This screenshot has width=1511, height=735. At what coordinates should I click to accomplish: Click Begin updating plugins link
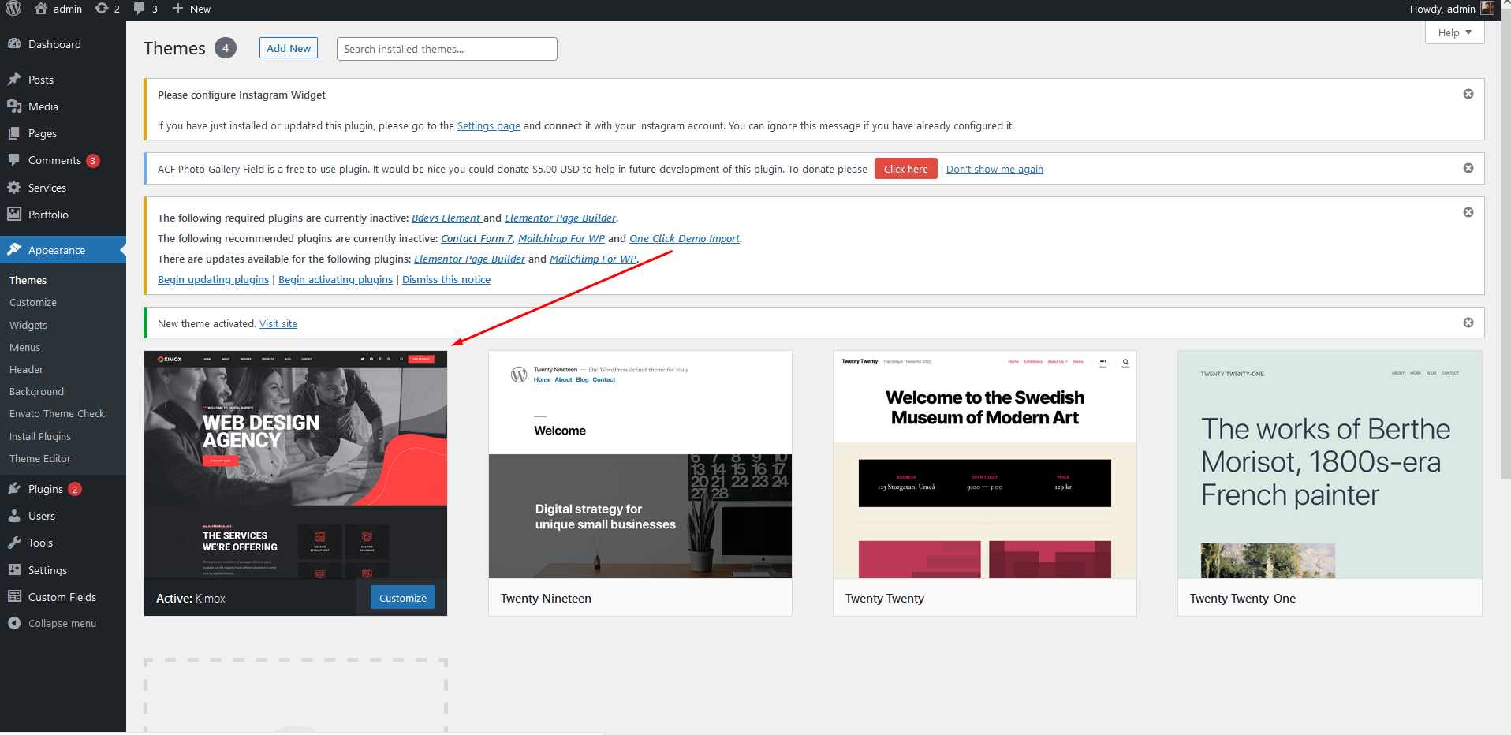(213, 279)
